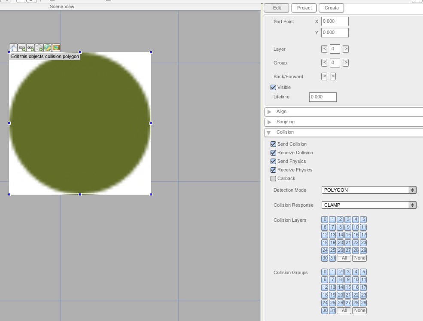423x321 pixels.
Task: Click the Lifetime input field
Action: (x=323, y=97)
